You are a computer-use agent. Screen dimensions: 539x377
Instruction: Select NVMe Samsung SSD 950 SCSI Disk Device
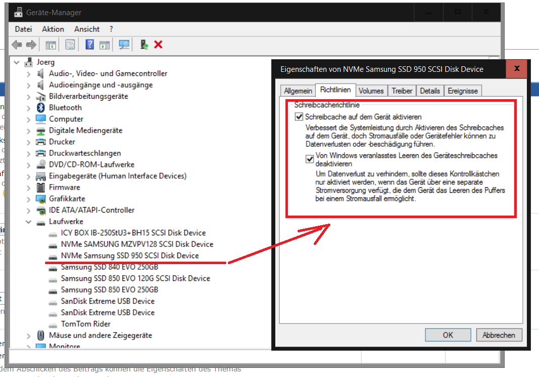click(x=130, y=256)
